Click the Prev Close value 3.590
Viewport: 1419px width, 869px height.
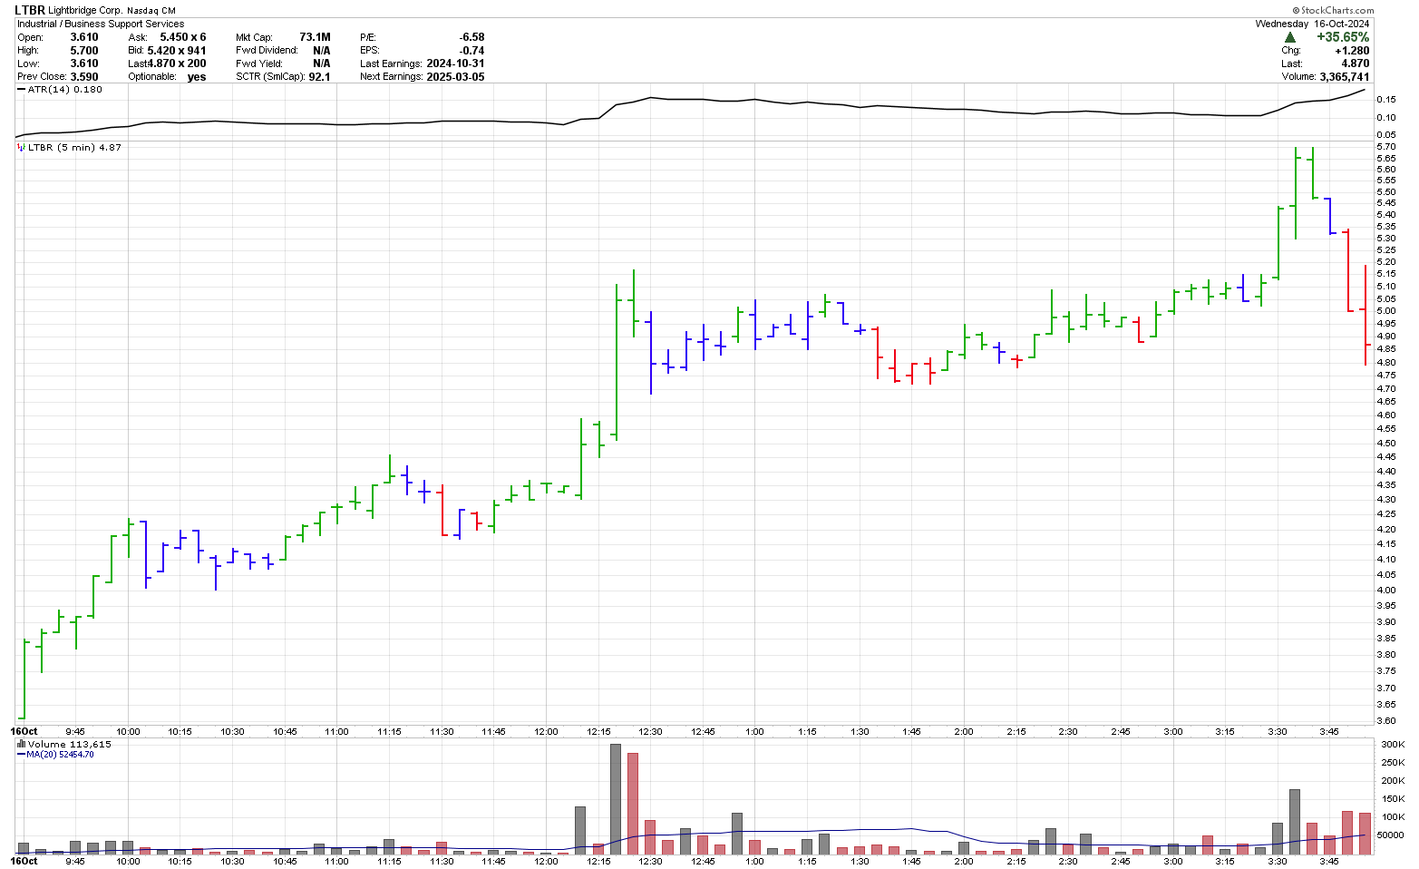click(84, 77)
